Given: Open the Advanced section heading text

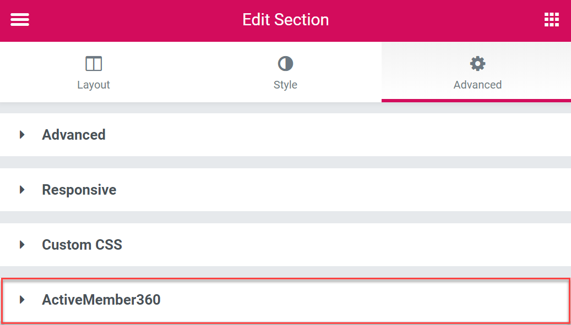Looking at the screenshot, I should [74, 135].
